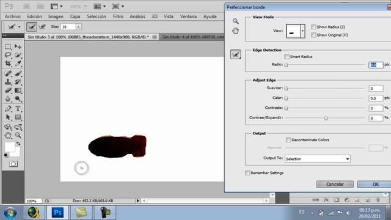Select the History Brush tool
This screenshot has width=391, height=220.
pos(18,82)
